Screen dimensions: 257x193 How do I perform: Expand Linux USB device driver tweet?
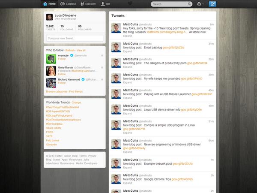[127, 113]
